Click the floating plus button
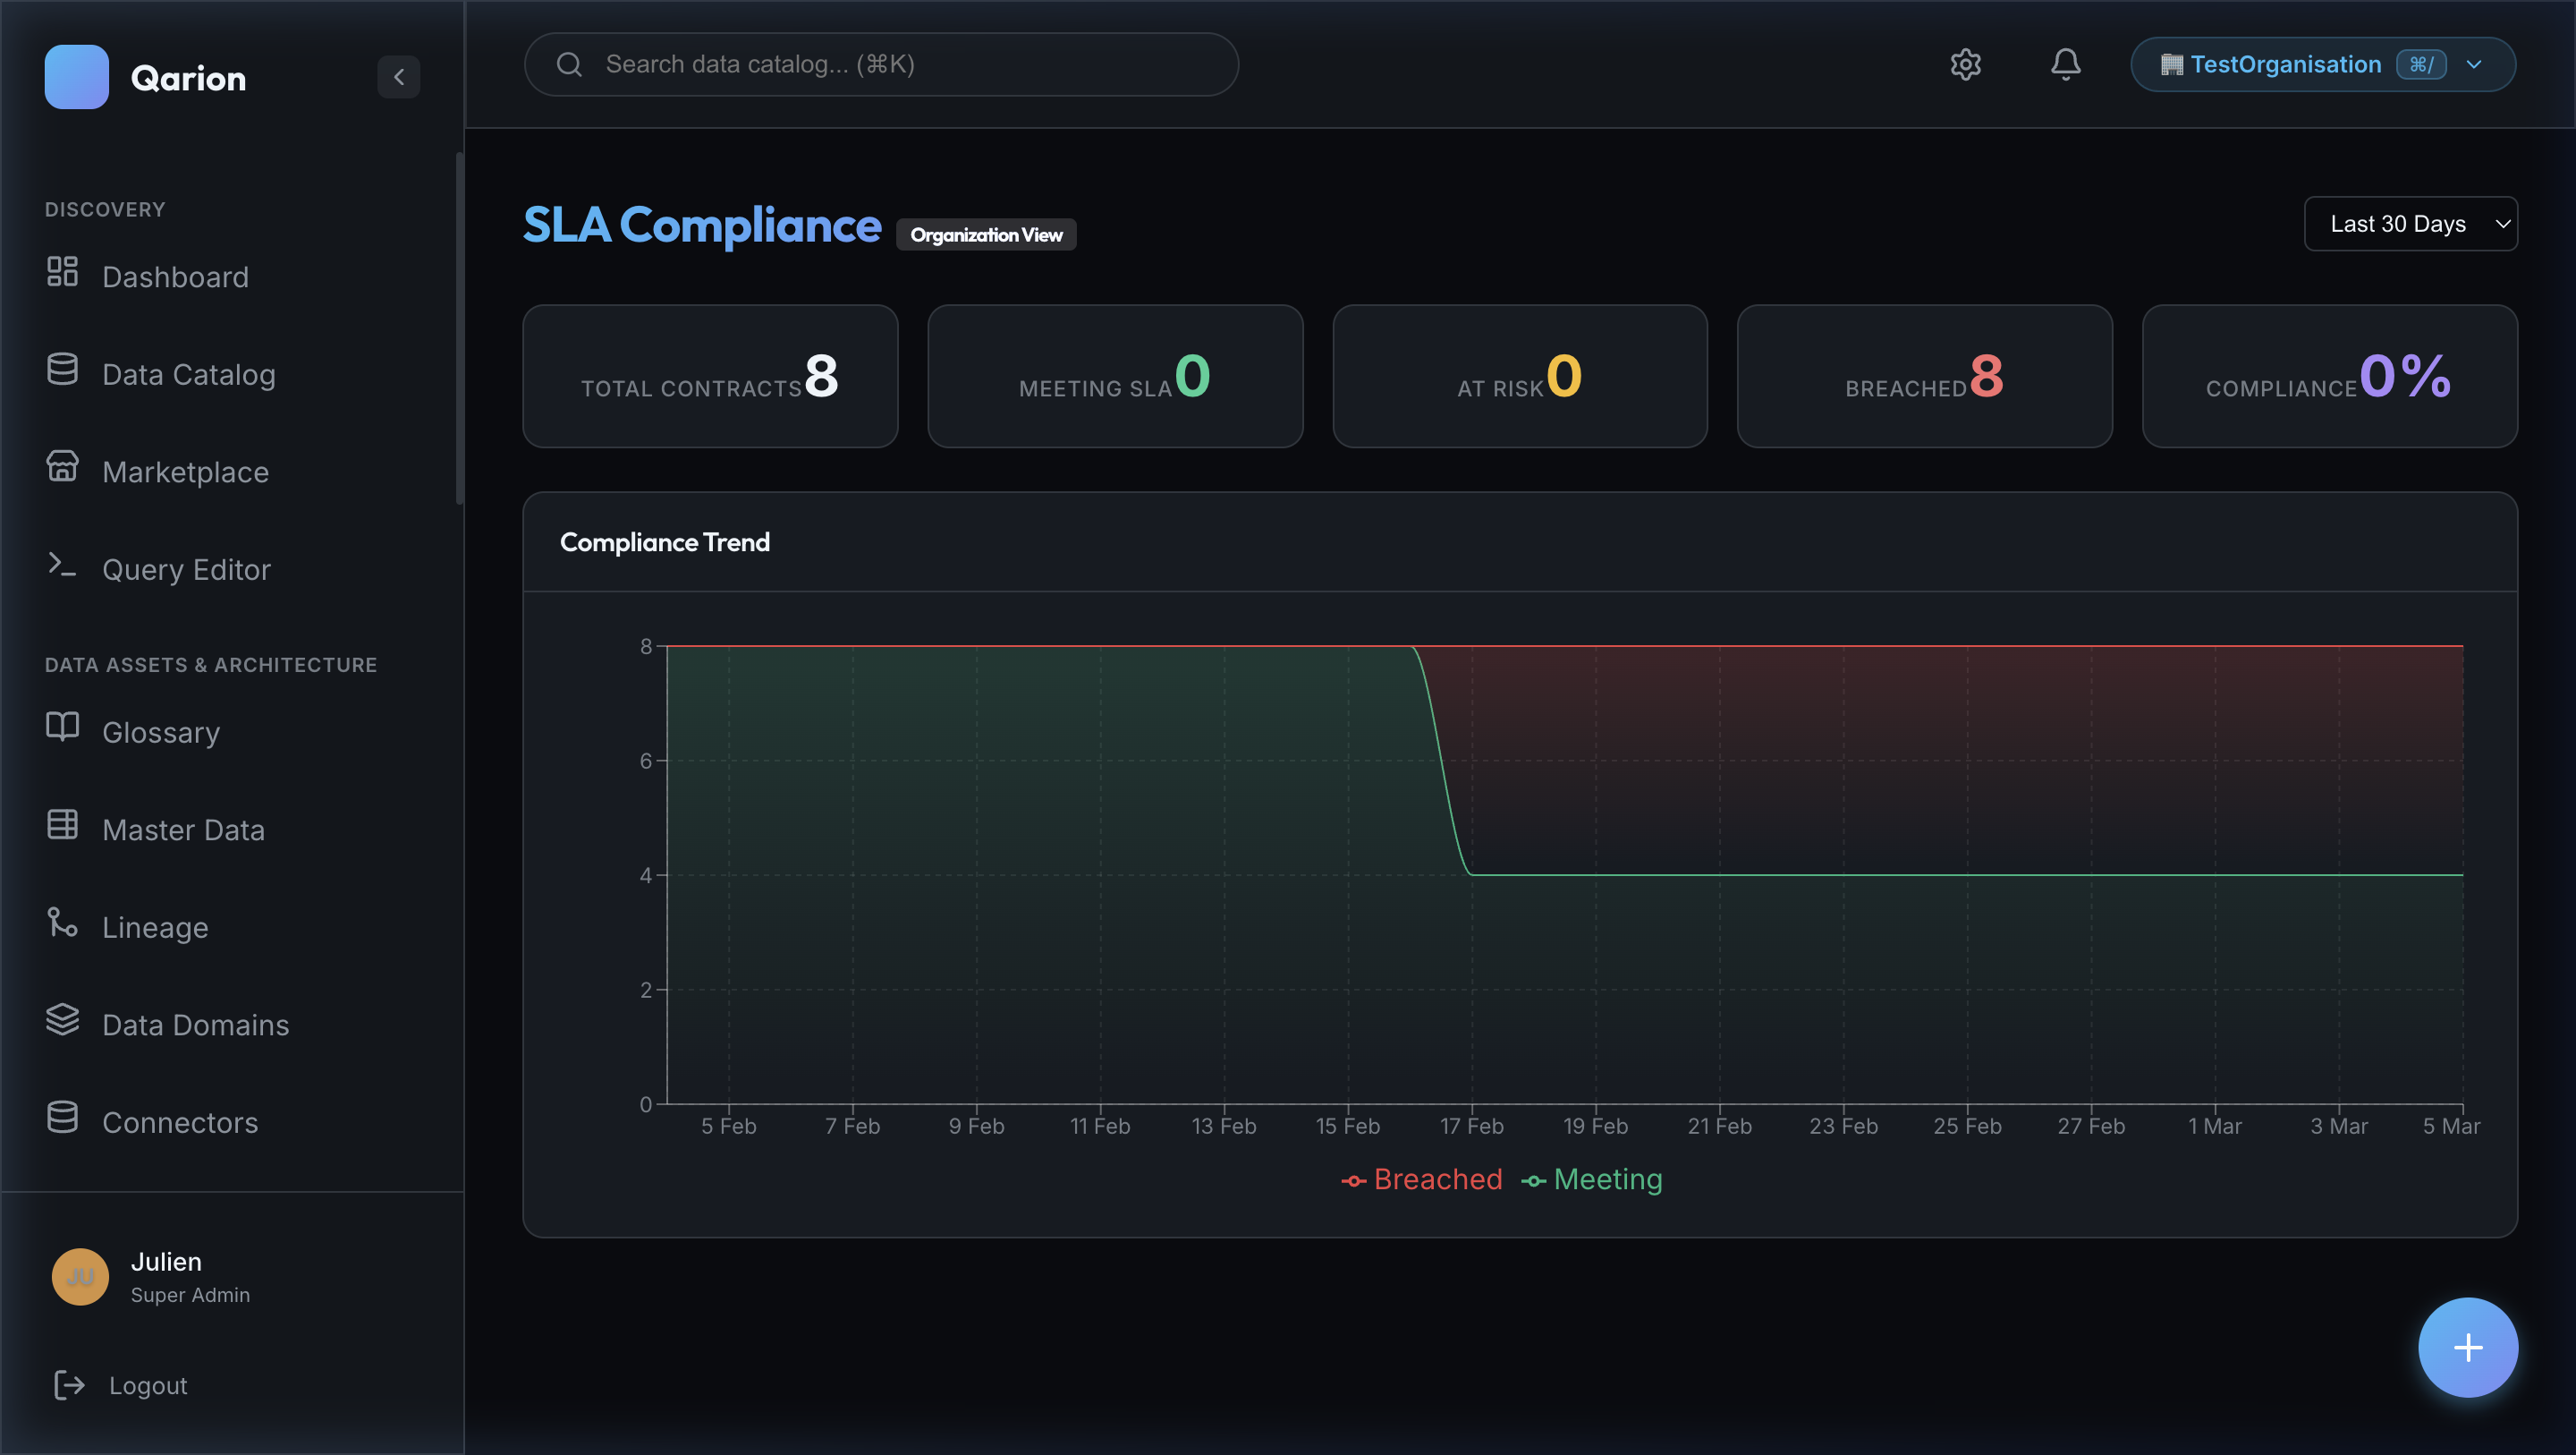 coord(2467,1348)
